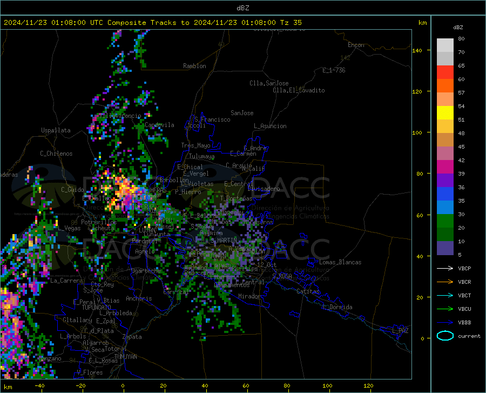This screenshot has height=393, width=486.
Task: Click the L_Dormida map label
Action: (337, 307)
